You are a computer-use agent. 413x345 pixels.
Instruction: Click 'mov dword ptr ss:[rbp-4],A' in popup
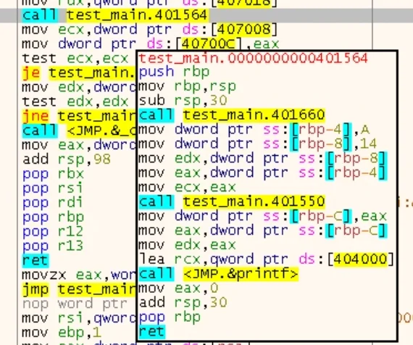254,130
